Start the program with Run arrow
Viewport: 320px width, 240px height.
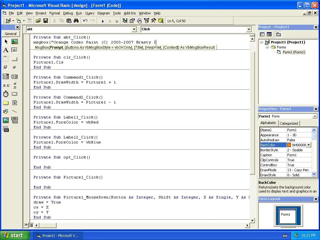[x=103, y=21]
